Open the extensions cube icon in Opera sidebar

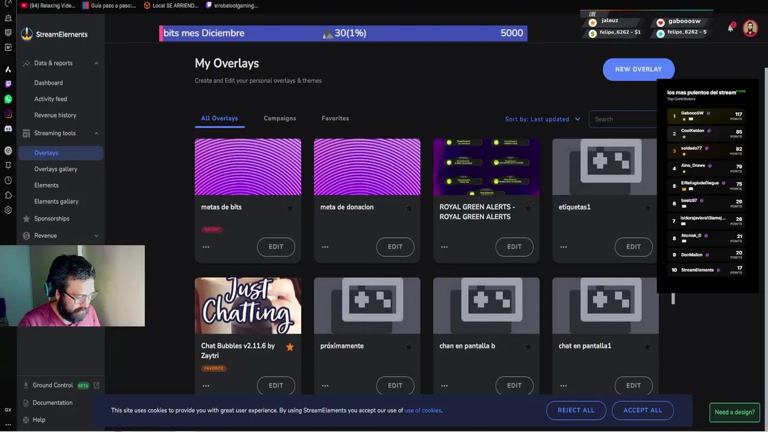point(8,195)
